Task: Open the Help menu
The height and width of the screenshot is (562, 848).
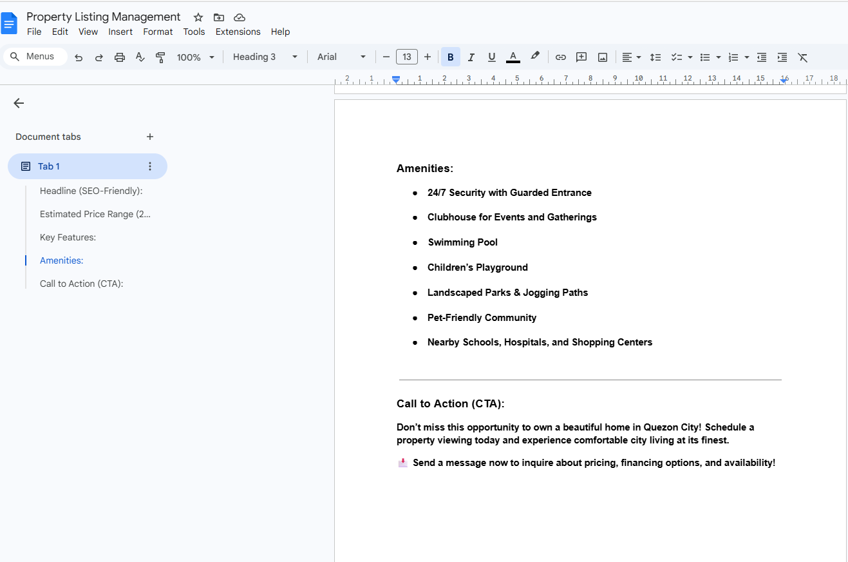Action: point(280,32)
